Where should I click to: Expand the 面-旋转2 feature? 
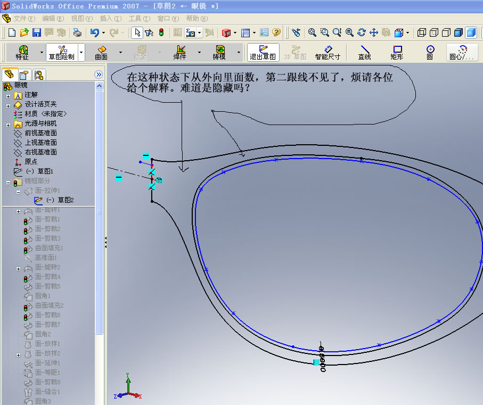coord(18,269)
